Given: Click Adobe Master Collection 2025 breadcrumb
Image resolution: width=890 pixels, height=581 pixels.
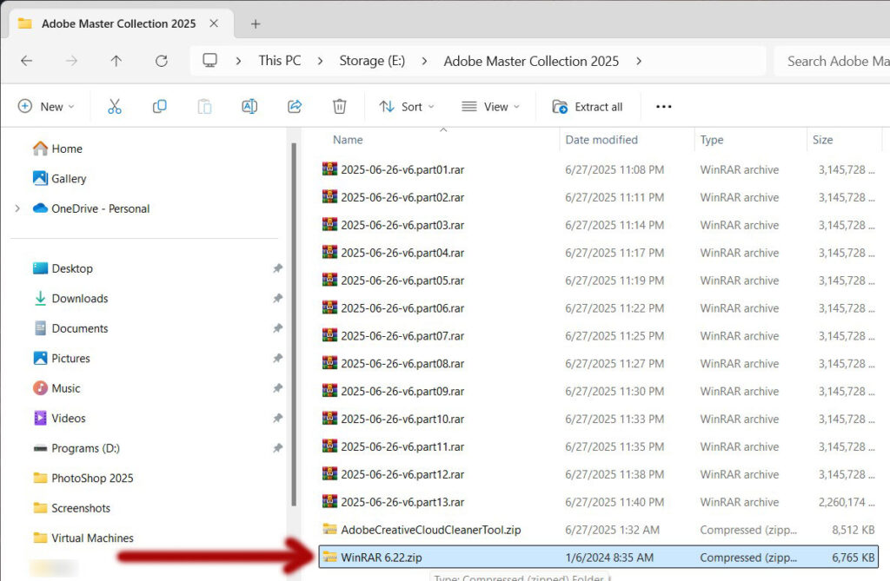Looking at the screenshot, I should point(531,61).
